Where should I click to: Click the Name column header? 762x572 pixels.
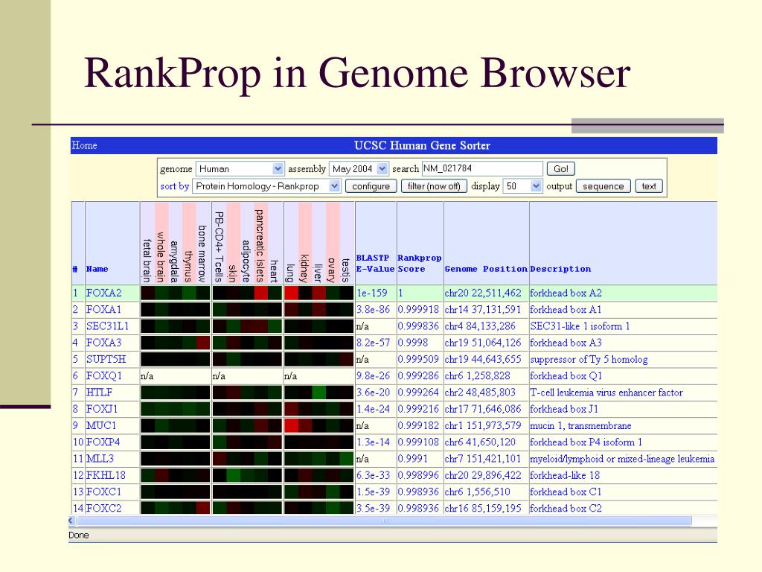[x=97, y=268]
